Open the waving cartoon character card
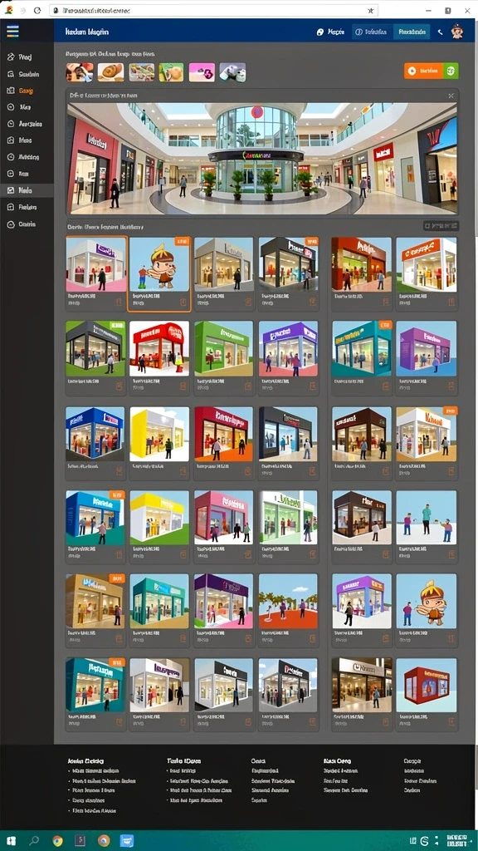Screen dimensions: 478x851 click(427, 610)
